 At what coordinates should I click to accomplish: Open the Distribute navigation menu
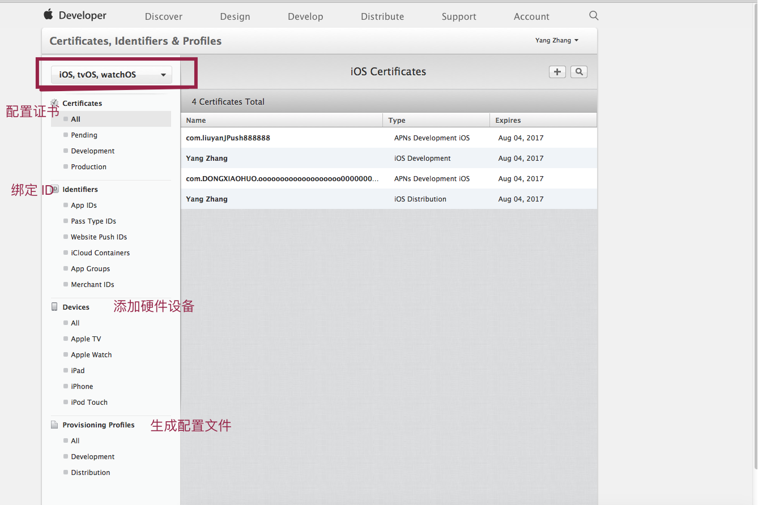[x=382, y=16]
